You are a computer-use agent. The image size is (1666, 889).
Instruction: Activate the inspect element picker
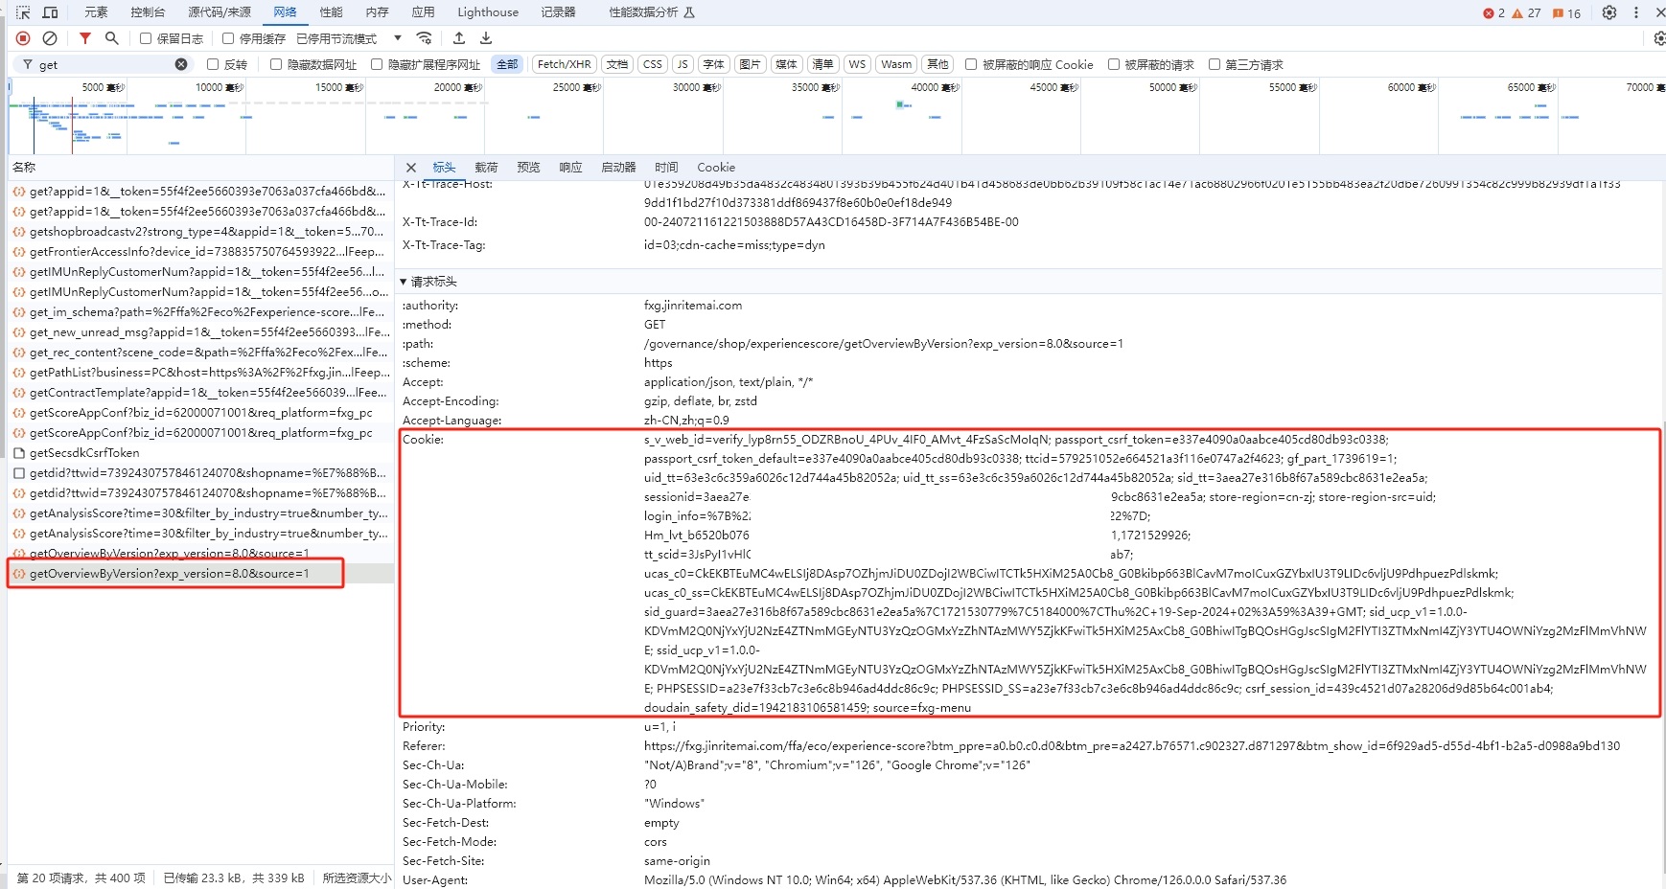click(x=23, y=12)
